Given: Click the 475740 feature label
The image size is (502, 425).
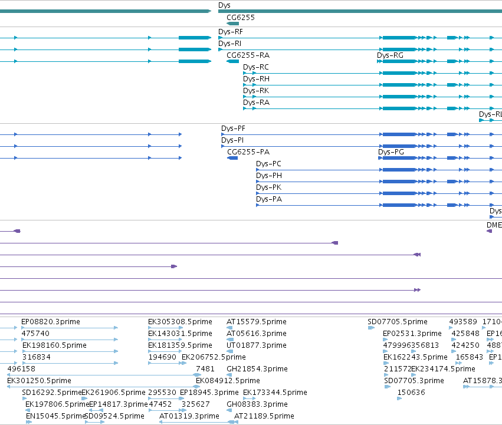Looking at the screenshot, I should click(35, 334).
